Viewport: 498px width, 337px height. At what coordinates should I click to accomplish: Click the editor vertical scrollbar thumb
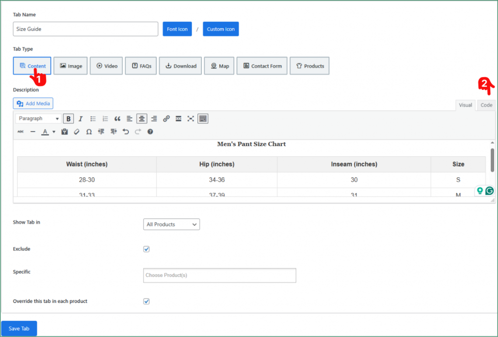(492, 160)
